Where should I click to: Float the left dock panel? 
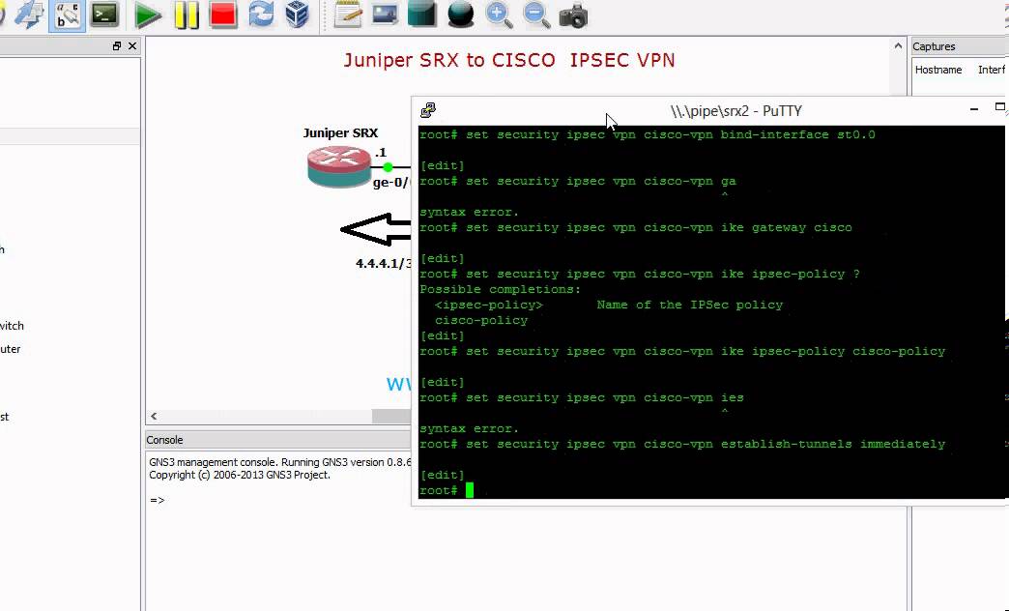click(117, 45)
